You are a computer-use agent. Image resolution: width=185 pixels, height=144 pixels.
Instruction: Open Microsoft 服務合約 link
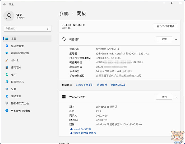(80, 129)
